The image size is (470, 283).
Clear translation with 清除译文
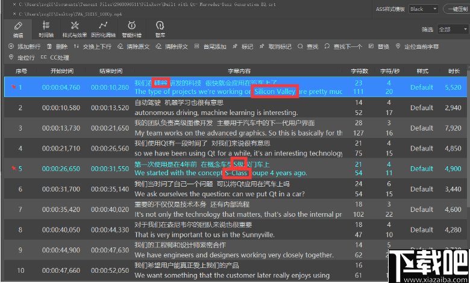[172, 46]
